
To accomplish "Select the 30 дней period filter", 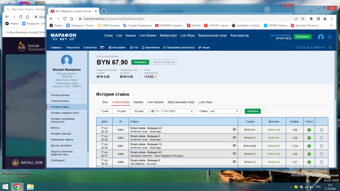I will (138, 111).
